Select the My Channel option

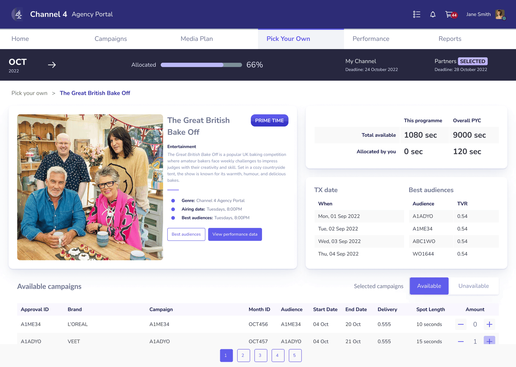[372, 65]
